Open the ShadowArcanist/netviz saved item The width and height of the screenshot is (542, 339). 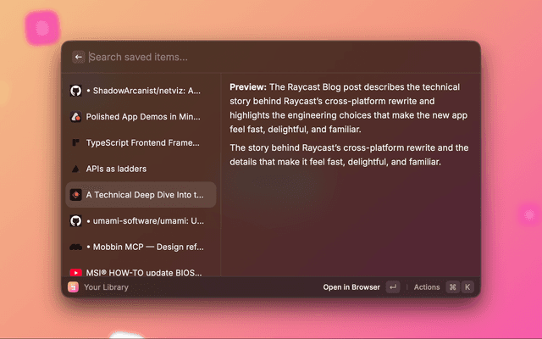[141, 91]
